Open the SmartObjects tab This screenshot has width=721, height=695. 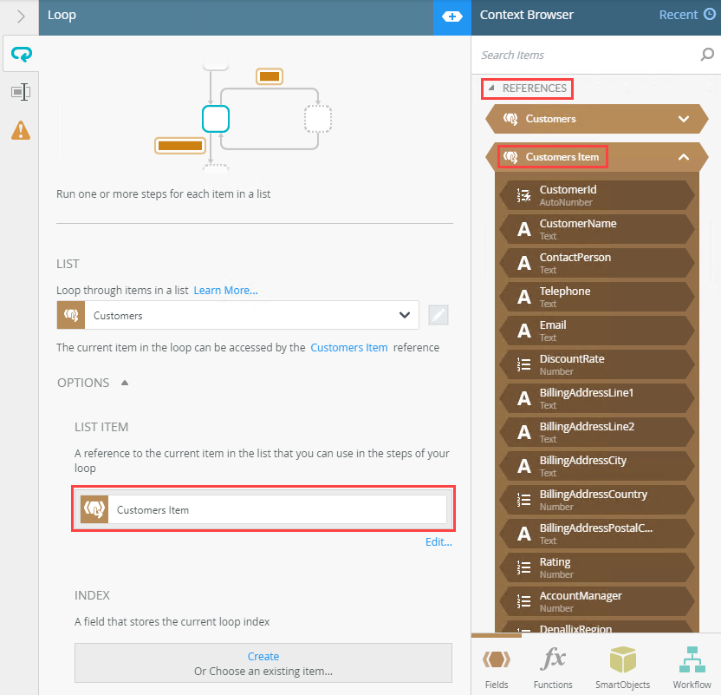click(622, 667)
